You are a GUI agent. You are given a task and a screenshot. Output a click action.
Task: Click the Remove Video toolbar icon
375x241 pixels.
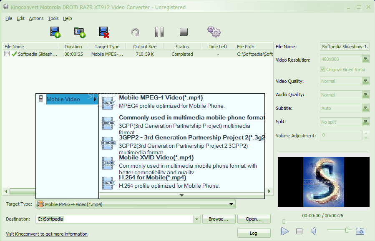[104, 32]
